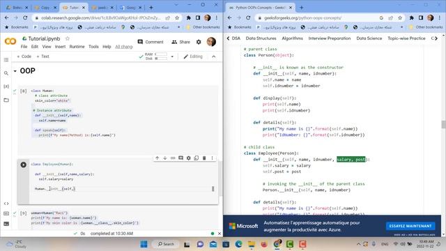
Task: Move the selected cell down
Action: (165, 158)
